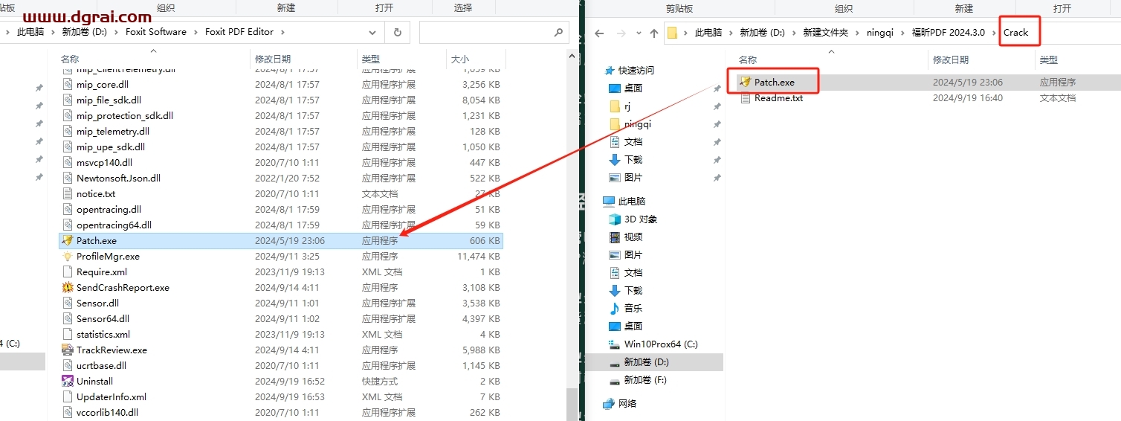Select mip_telemetry.dll file row
The height and width of the screenshot is (421, 1121).
click(x=282, y=131)
